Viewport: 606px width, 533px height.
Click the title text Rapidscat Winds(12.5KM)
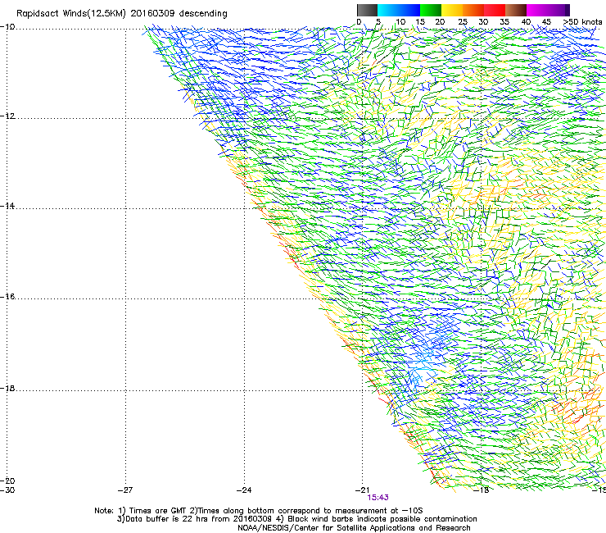click(x=71, y=14)
